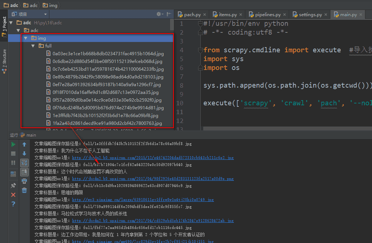Collapse the full folder in the tree
Screen dimensions: 372x243
[33, 46]
